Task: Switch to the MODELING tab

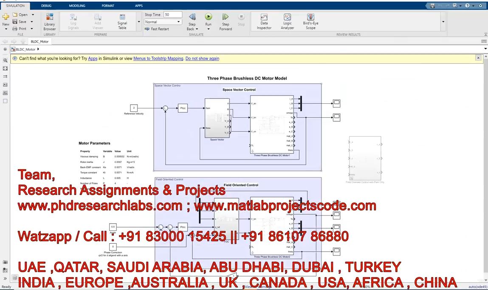Action: [x=77, y=6]
